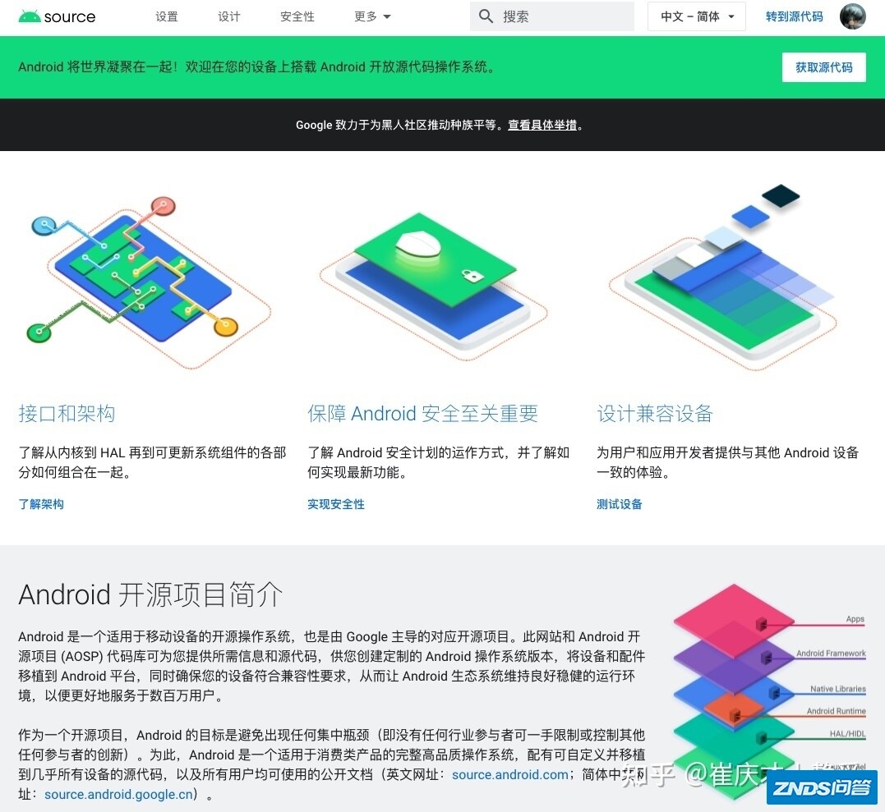Open the 安全性 menu tab

297,16
